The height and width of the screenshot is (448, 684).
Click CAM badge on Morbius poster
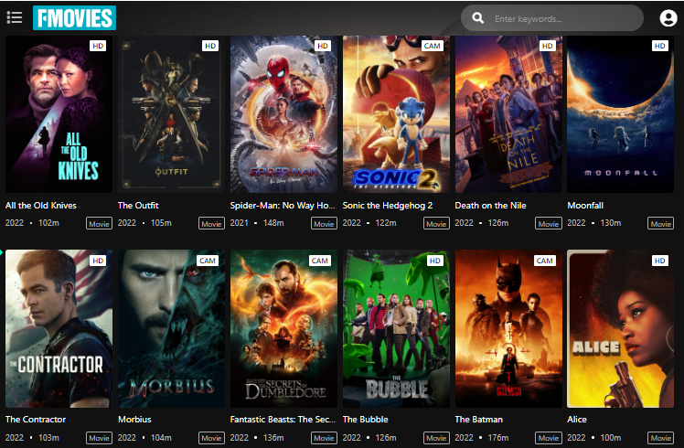208,261
